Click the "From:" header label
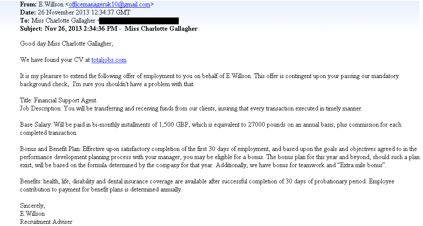 [x=28, y=5]
